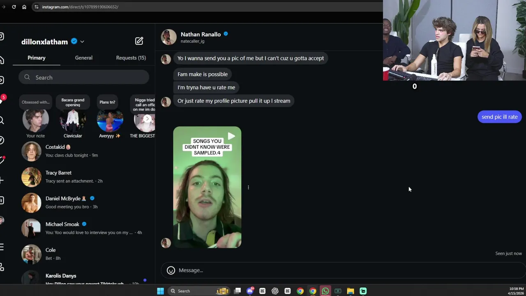526x296 pixels.
Task: Open File Explorer from the taskbar
Action: tap(351, 291)
